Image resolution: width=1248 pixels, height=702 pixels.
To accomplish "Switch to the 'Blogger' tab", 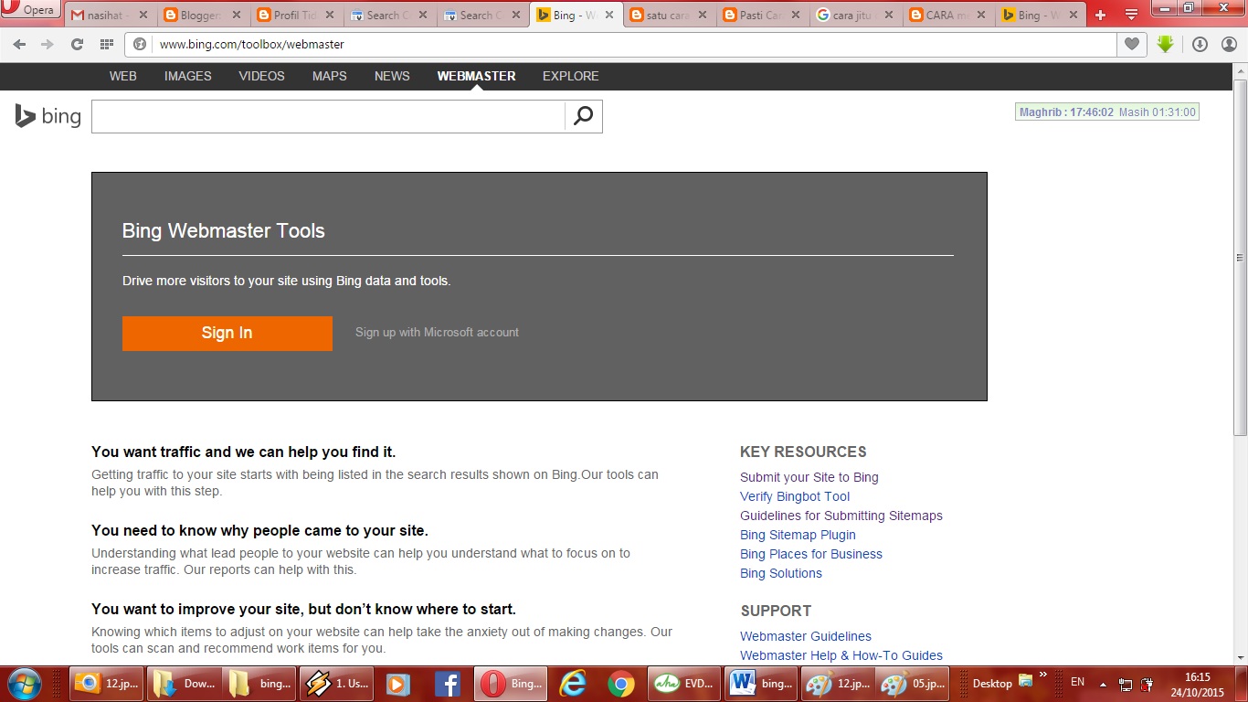I will tap(201, 15).
